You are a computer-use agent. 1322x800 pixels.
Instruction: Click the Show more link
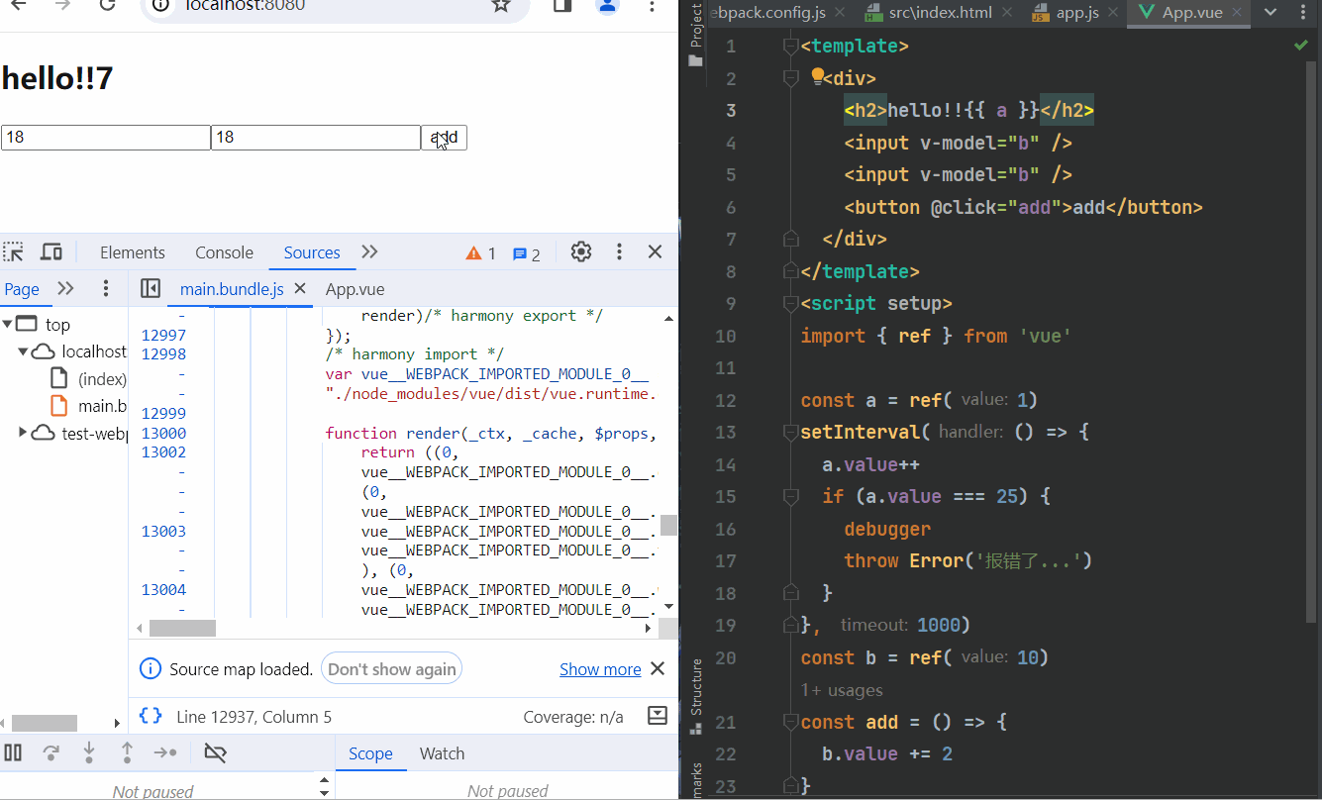point(600,669)
